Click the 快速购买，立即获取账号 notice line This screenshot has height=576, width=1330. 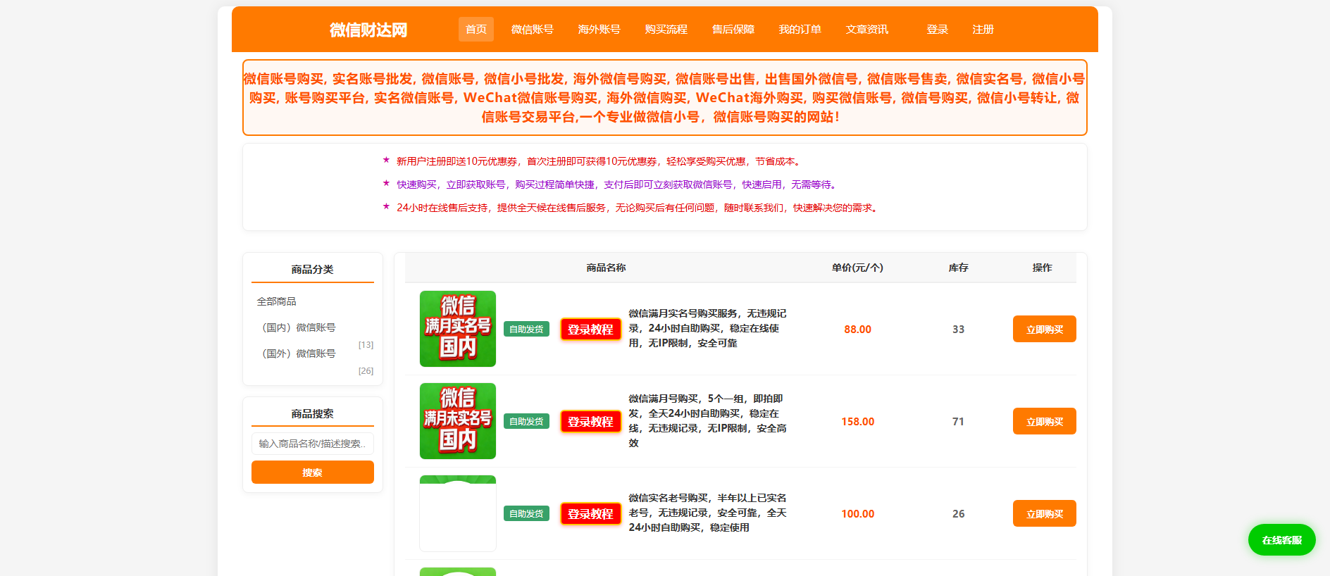click(x=617, y=184)
